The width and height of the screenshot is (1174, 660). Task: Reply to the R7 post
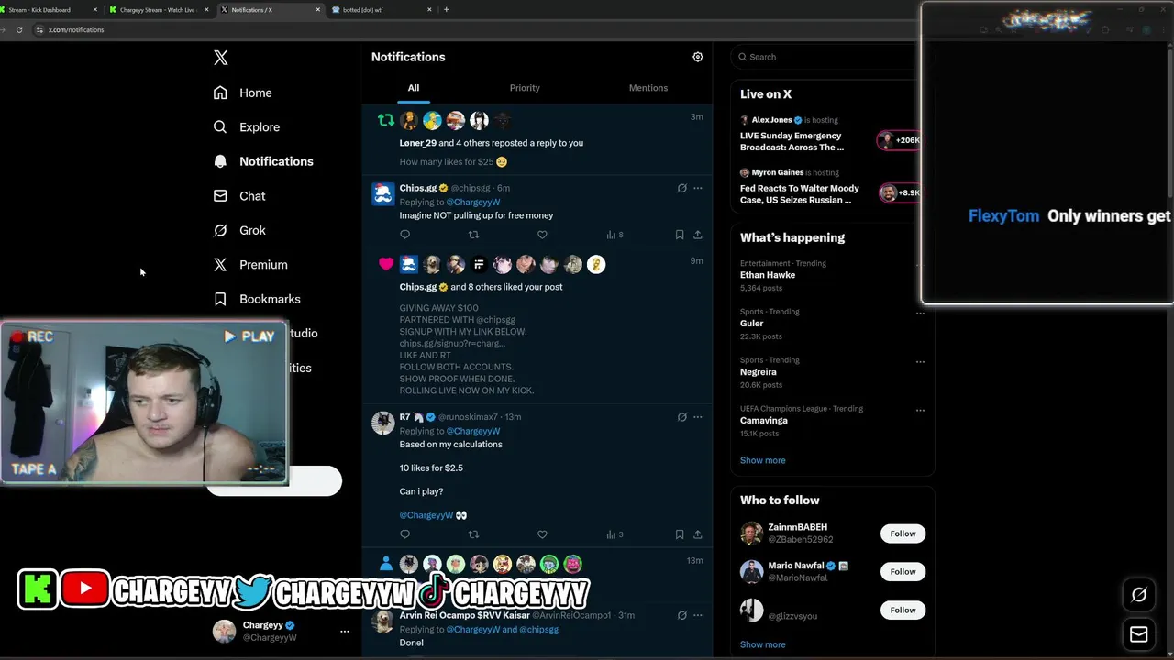coord(405,534)
